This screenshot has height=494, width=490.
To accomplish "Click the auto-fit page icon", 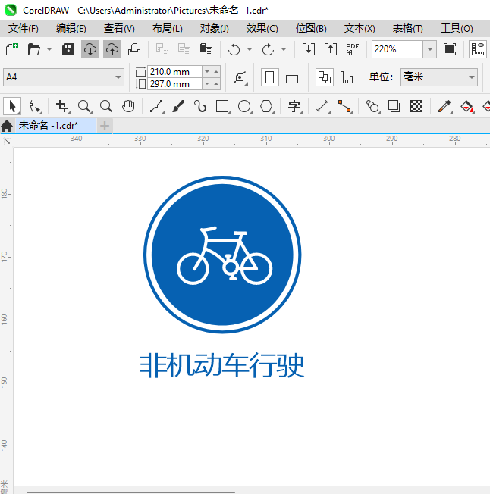I will [240, 77].
